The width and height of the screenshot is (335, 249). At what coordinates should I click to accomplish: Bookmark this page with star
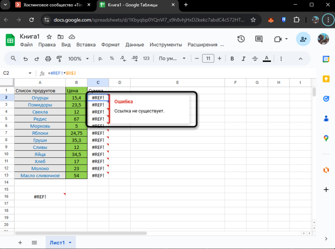pos(253,20)
